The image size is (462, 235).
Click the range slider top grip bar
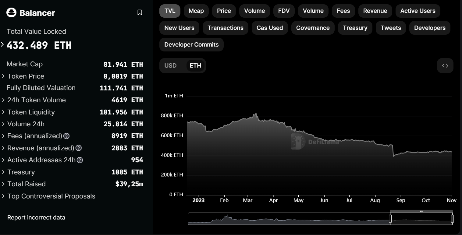(x=421, y=211)
